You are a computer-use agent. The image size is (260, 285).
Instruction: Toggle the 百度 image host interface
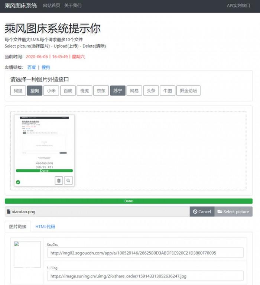tap(68, 91)
